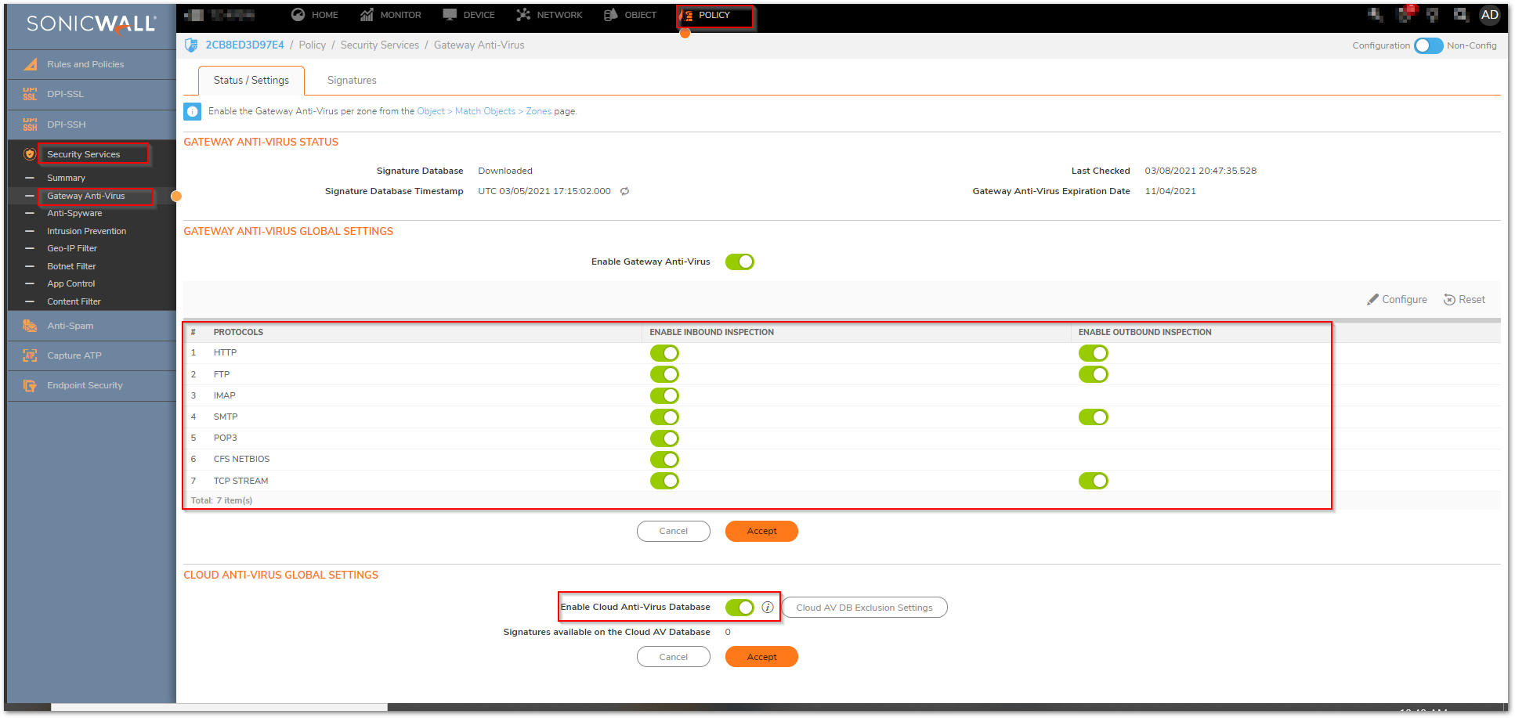Toggle Enable Cloud Anti-Virus Database switch
This screenshot has height=718, width=1515.
click(x=739, y=608)
